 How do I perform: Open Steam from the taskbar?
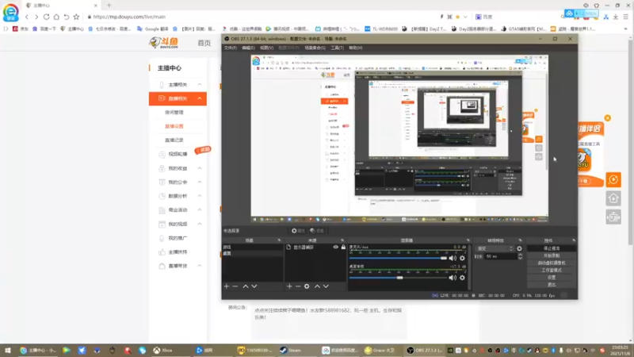[290, 350]
